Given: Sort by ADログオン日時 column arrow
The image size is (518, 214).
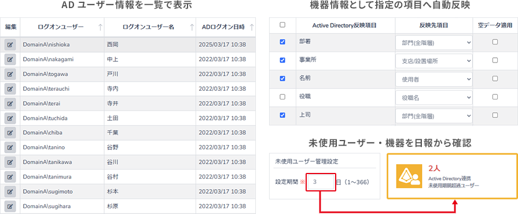Looking at the screenshot, I should pyautogui.click(x=252, y=27).
